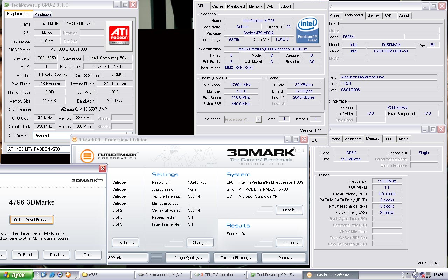Click the Core Speed value 1760.1 MHz
Viewport: 448px width, 280px height.
tap(241, 85)
